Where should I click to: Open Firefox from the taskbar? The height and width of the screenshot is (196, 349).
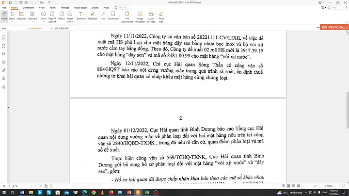coord(111,193)
